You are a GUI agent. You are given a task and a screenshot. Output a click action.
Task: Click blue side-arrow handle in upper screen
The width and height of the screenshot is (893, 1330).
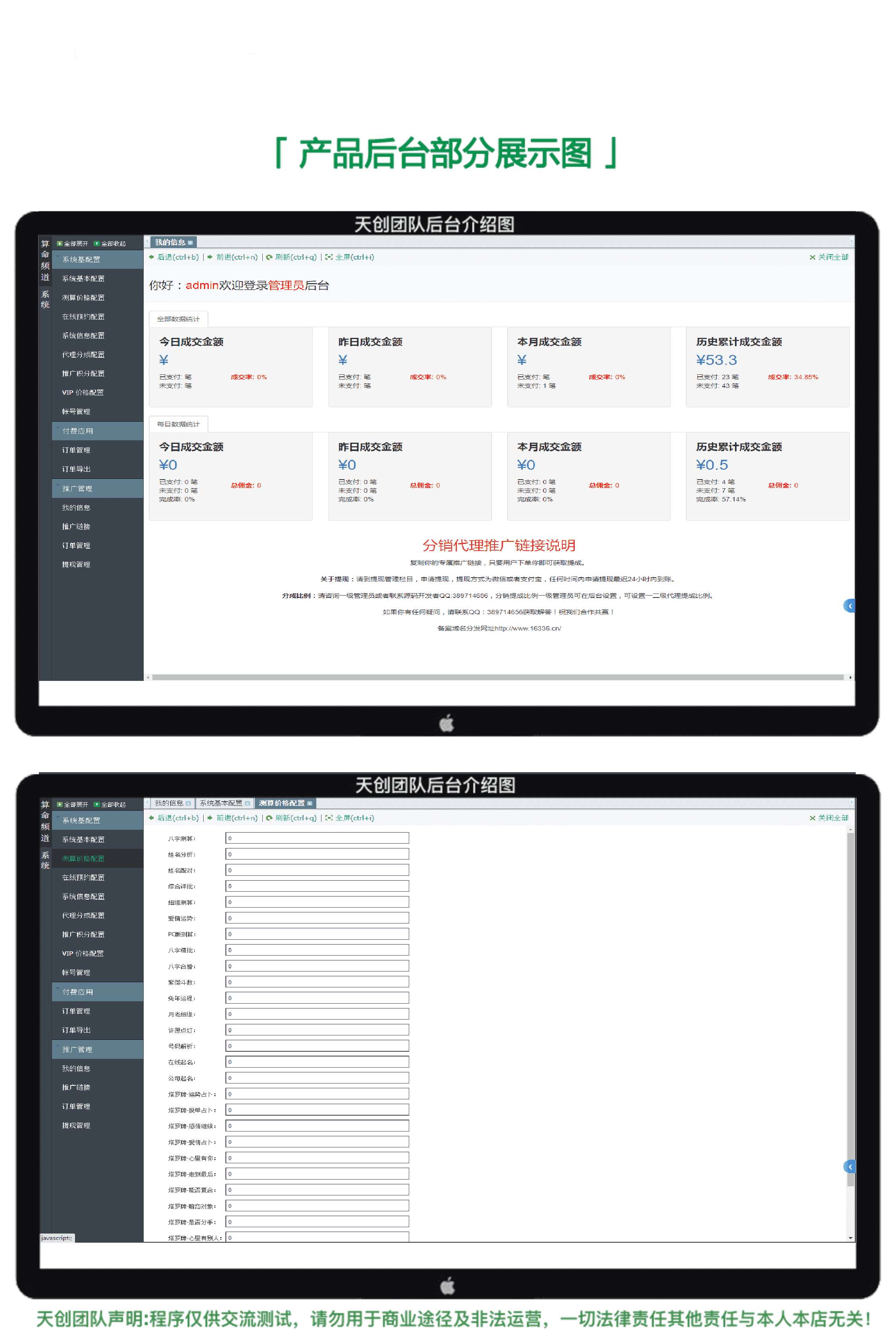click(x=849, y=606)
